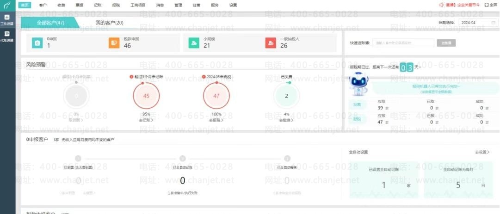Open 工作进展 in the left sidebar
Screen dimensions: 500x214
tap(7, 20)
